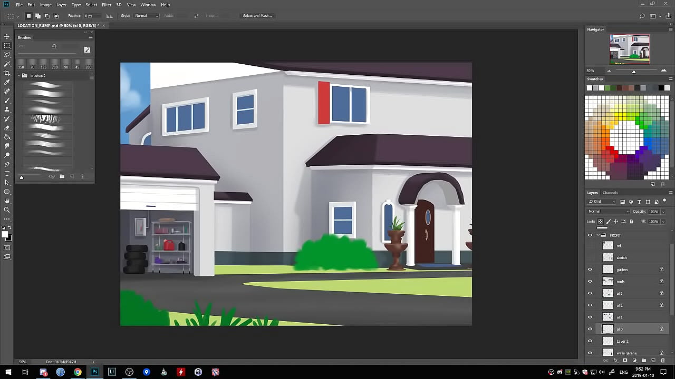The height and width of the screenshot is (379, 675).
Task: Select the Move tool
Action: (x=7, y=36)
